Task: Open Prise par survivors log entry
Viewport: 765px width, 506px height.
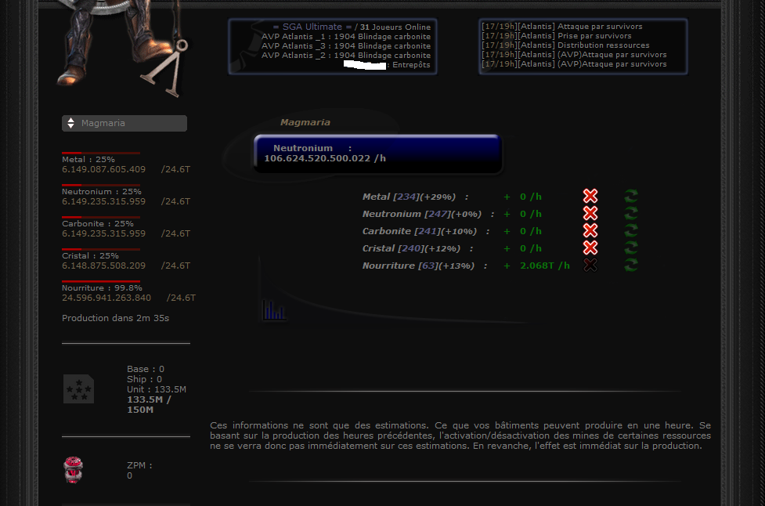Action: pyautogui.click(x=557, y=35)
